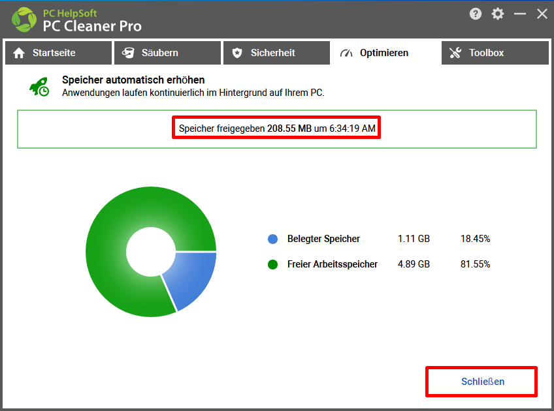The height and width of the screenshot is (411, 554).
Task: Select the Optimieren tab
Action: tap(385, 53)
